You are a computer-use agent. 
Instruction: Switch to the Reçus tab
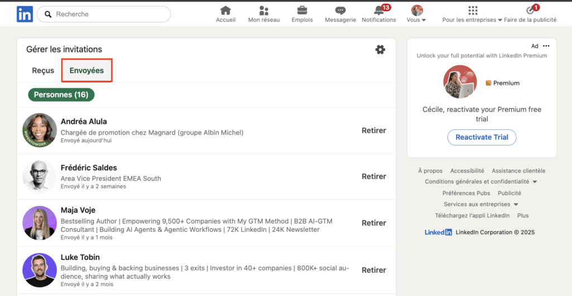pyautogui.click(x=43, y=71)
